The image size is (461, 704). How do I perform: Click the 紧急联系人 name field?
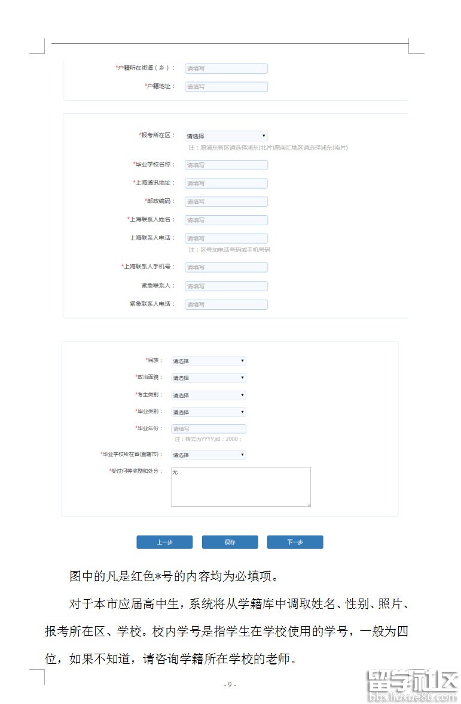click(x=226, y=286)
